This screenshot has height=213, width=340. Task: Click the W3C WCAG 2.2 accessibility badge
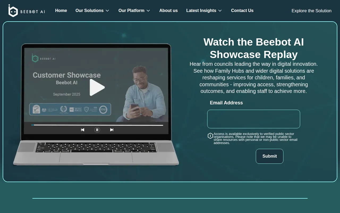click(x=75, y=109)
